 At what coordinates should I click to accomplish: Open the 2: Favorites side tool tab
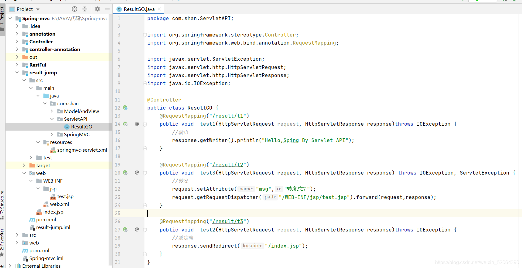coord(2,242)
